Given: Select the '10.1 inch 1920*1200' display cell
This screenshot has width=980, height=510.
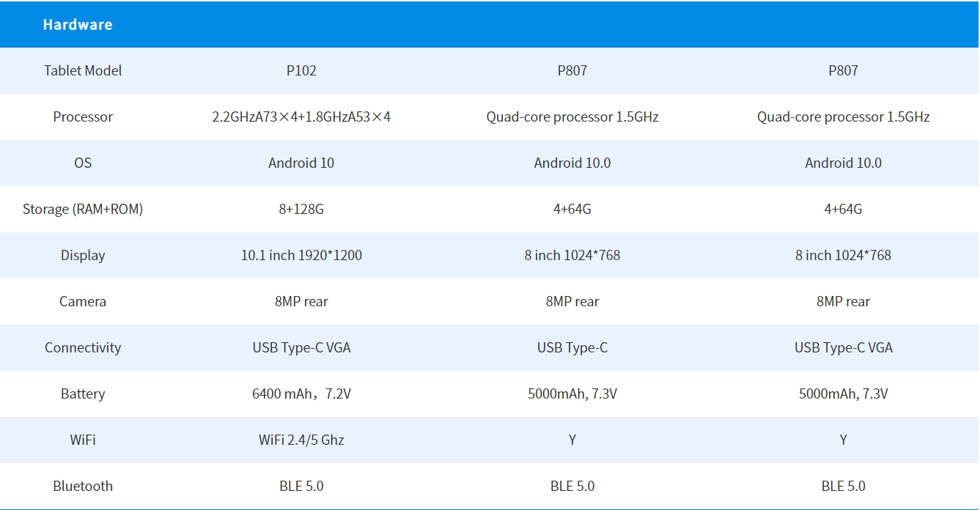Looking at the screenshot, I should pos(301,255).
